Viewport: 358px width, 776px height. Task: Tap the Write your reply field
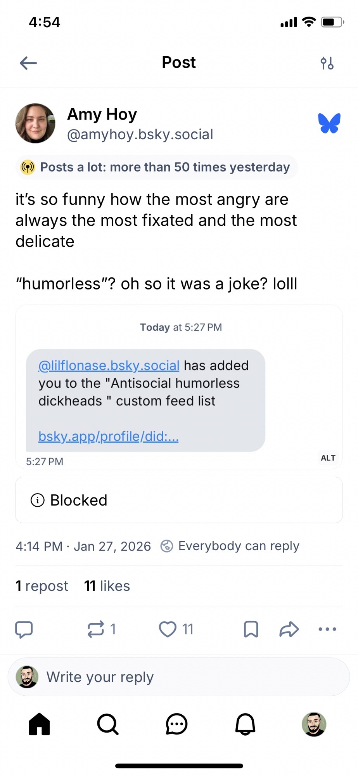[179, 677]
